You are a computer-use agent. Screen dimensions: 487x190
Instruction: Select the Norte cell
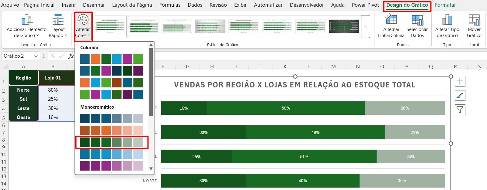[x=23, y=90]
